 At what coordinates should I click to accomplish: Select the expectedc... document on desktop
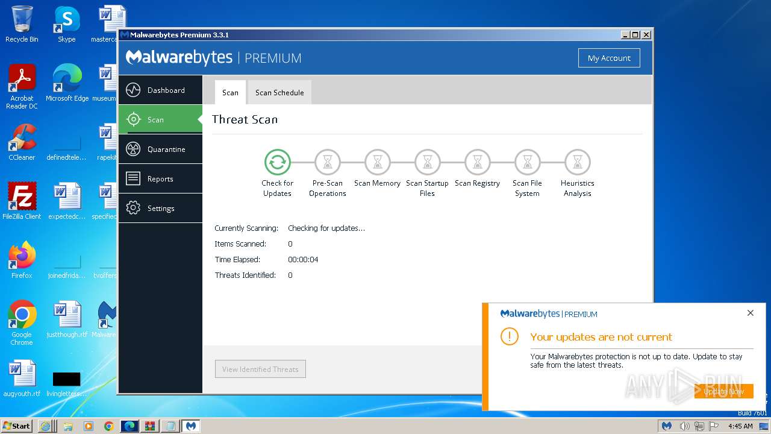coord(67,201)
